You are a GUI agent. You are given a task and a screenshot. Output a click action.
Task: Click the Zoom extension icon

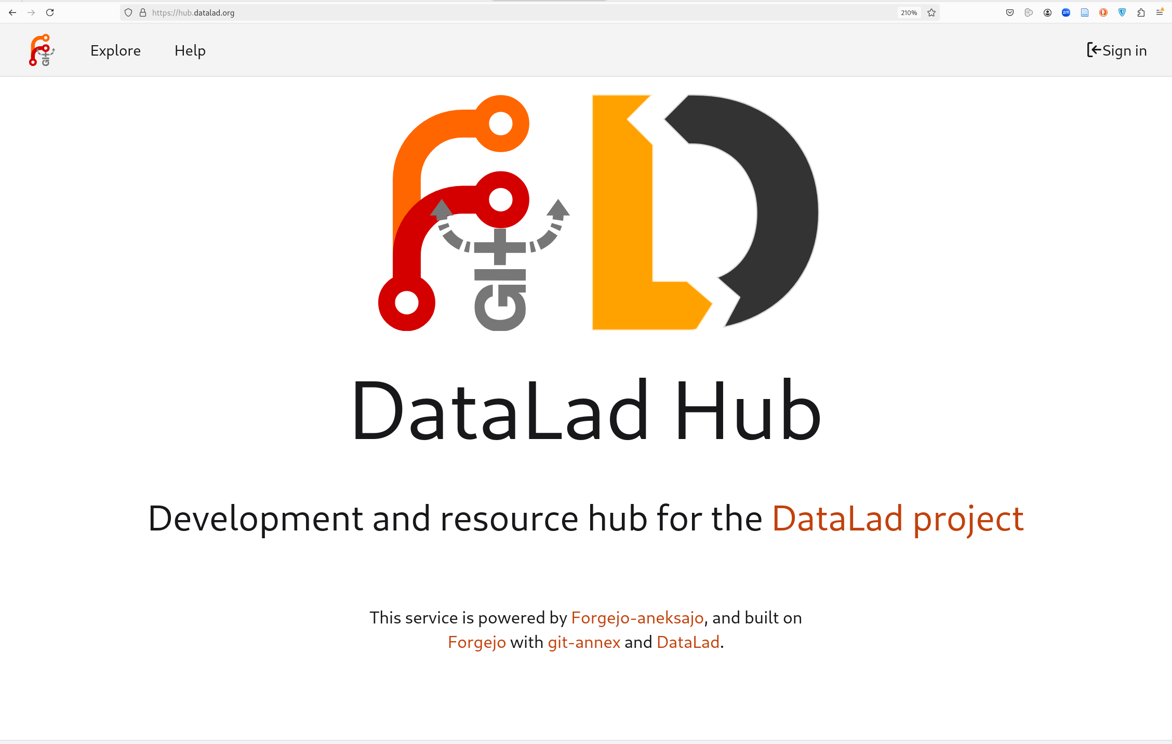click(1066, 12)
